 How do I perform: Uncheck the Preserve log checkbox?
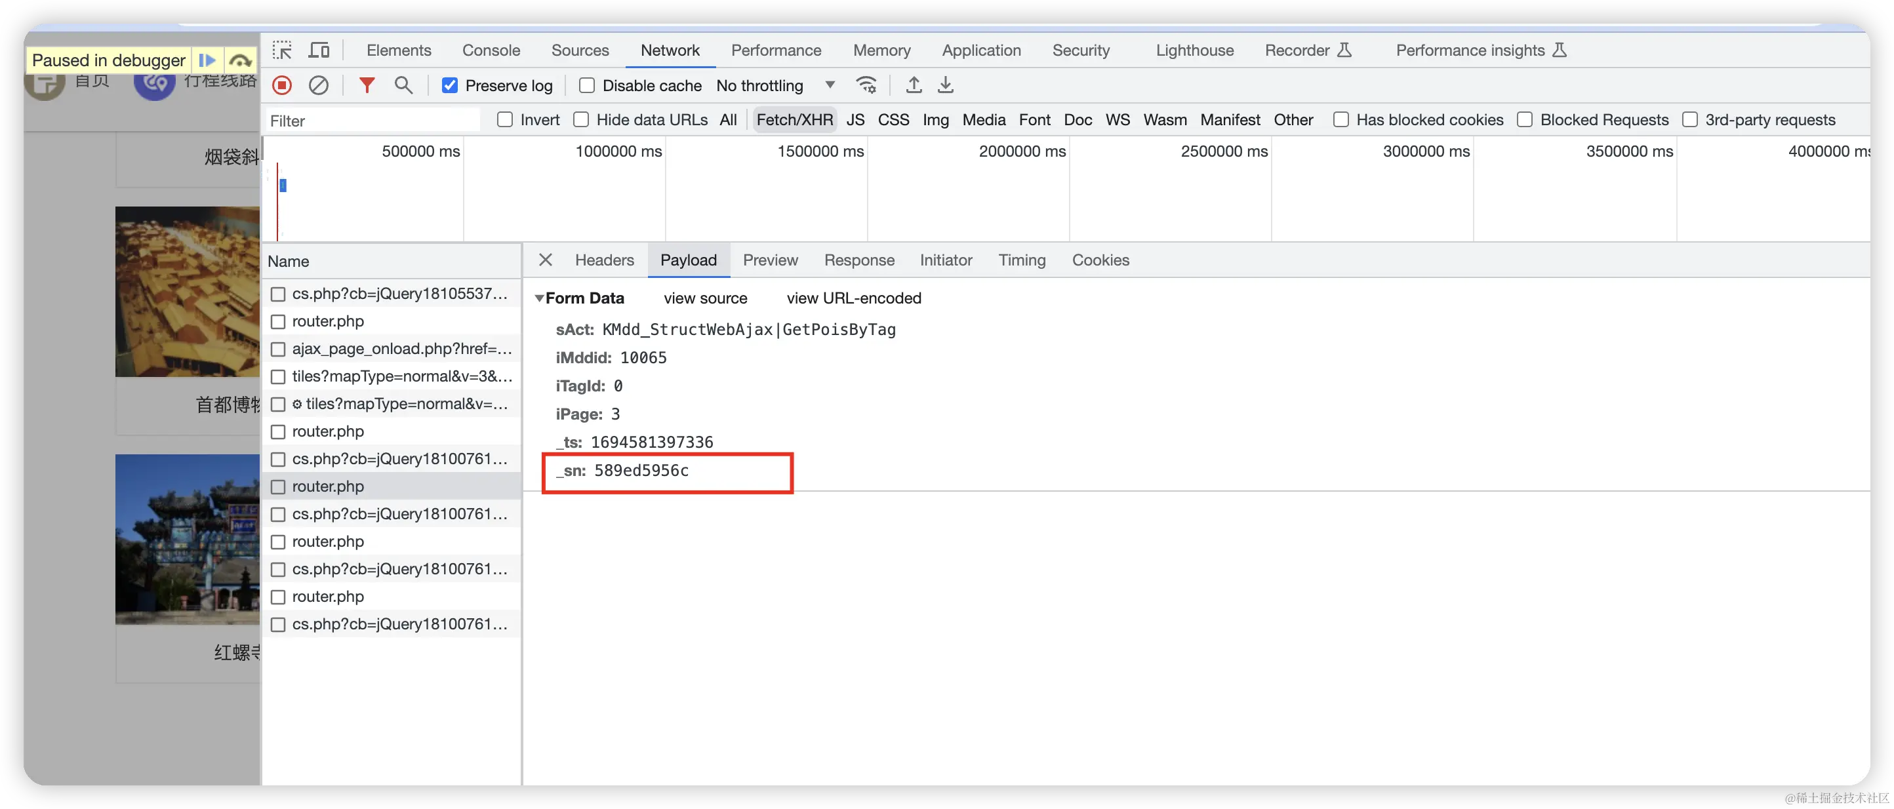click(450, 85)
